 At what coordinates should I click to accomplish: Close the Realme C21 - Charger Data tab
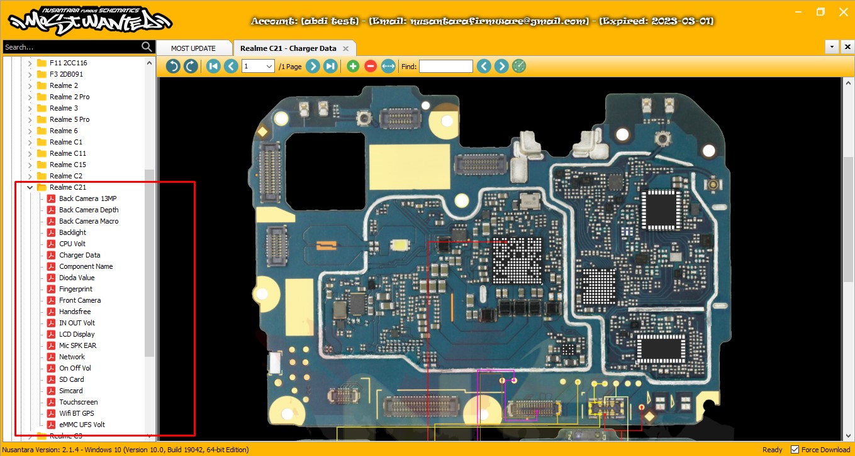345,48
